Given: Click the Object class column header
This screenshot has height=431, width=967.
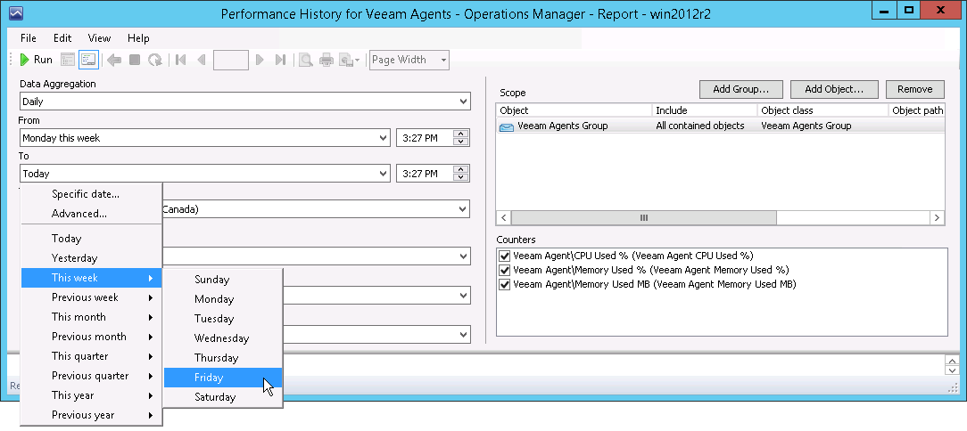Looking at the screenshot, I should (823, 110).
